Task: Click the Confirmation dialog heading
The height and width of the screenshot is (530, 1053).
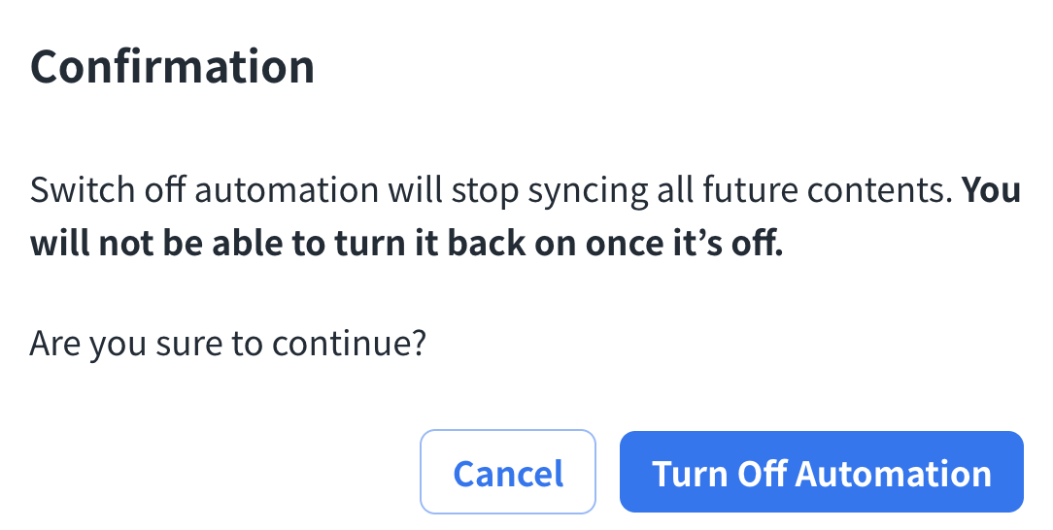Action: [172, 67]
